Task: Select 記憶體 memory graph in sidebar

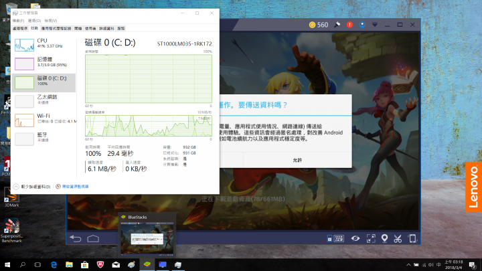Action: point(44,64)
